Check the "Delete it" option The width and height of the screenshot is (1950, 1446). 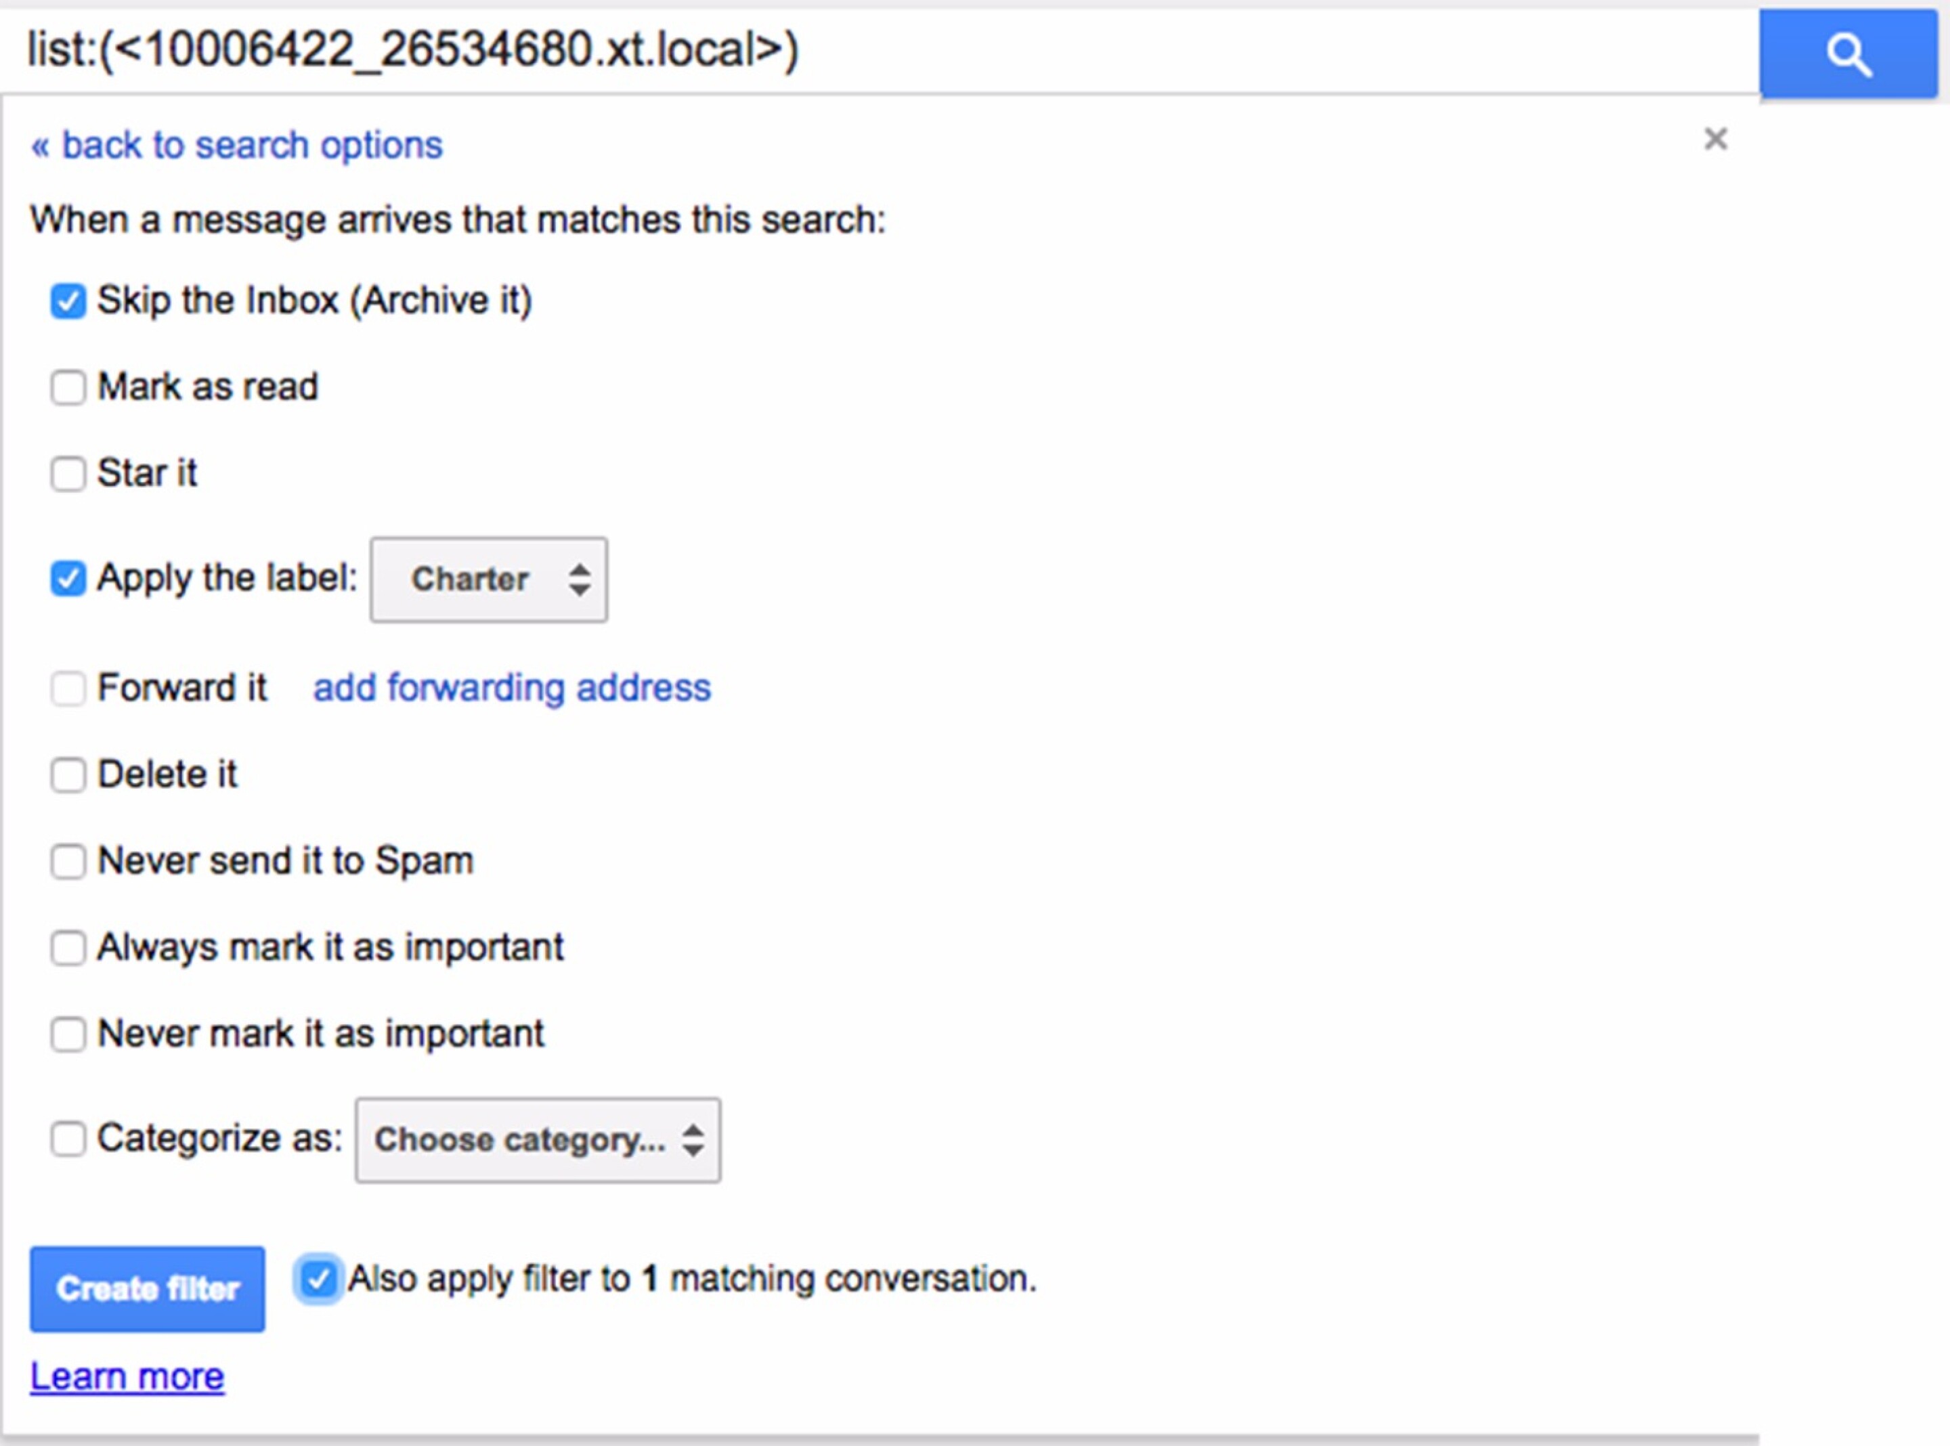click(x=68, y=774)
